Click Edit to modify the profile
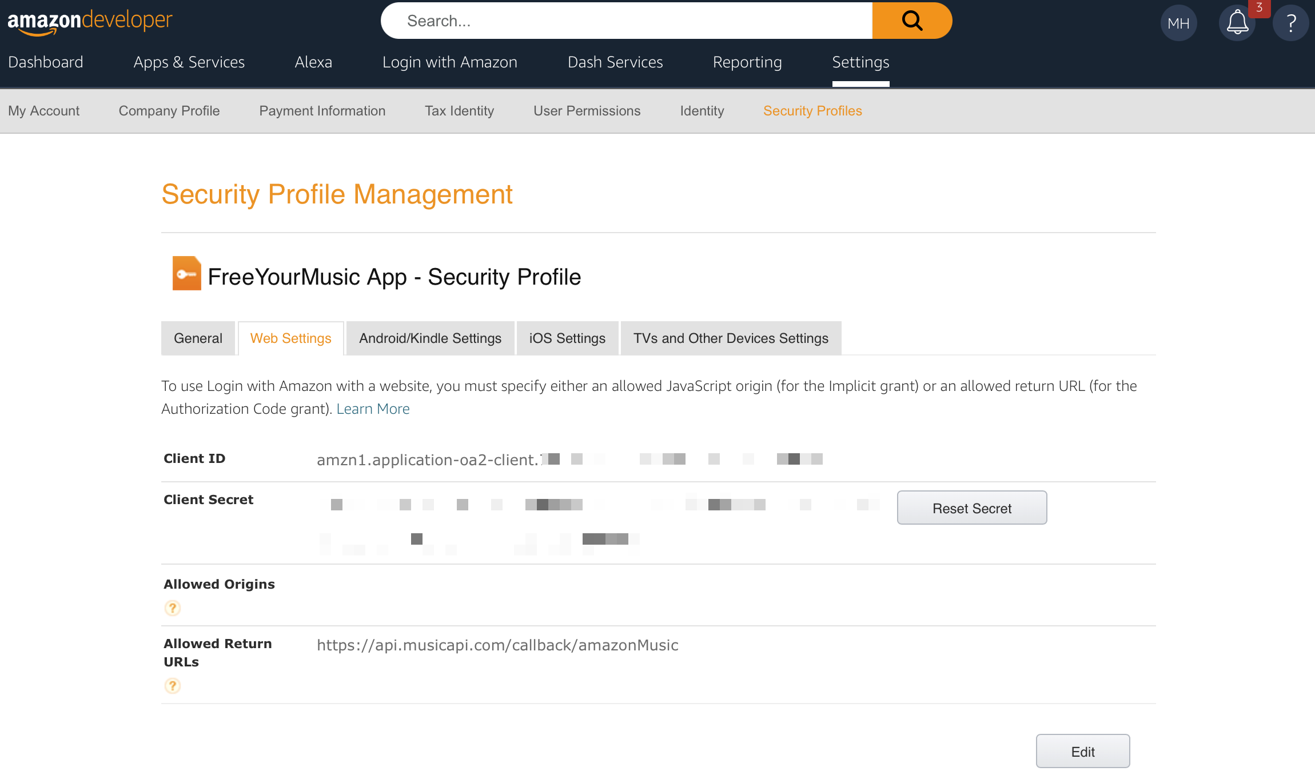This screenshot has height=783, width=1315. 1082,751
